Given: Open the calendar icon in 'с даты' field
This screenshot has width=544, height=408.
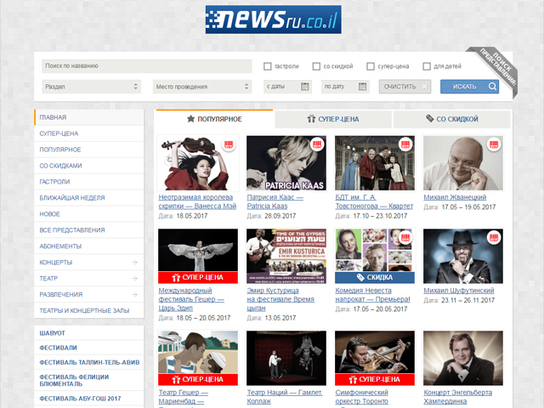Looking at the screenshot, I should 304,87.
